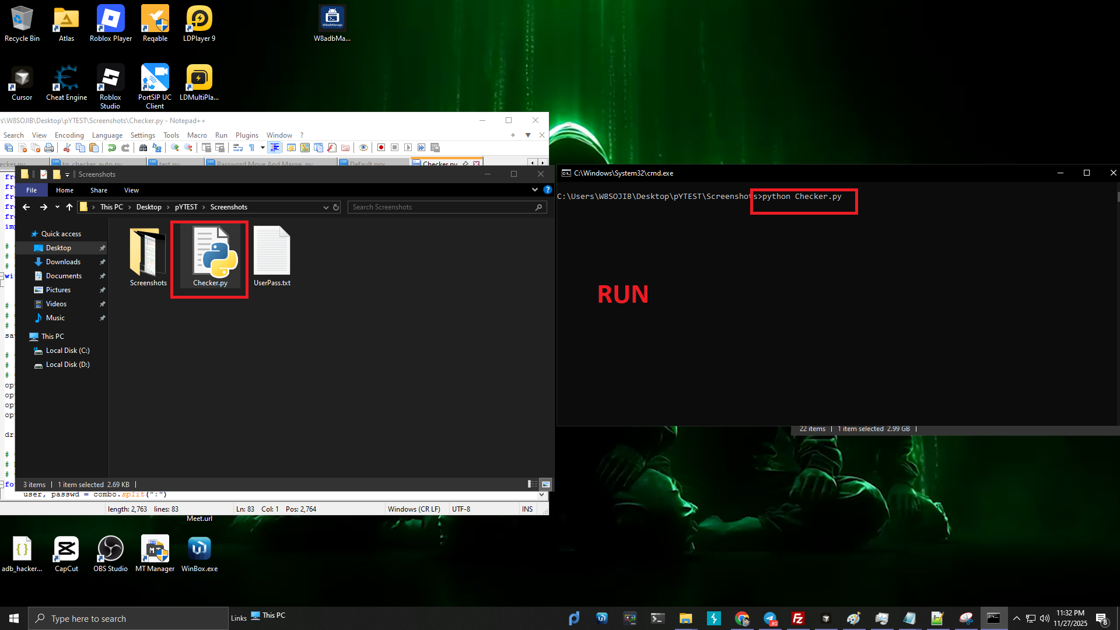This screenshot has width=1120, height=630.
Task: Click the Undo arrow in Notepad++ toolbar
Action: click(x=111, y=148)
